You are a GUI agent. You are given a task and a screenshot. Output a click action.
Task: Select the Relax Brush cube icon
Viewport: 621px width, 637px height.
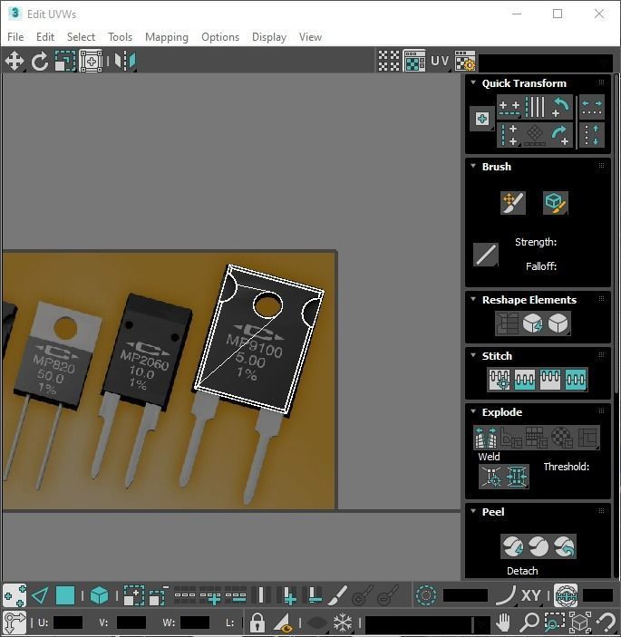[x=555, y=203]
